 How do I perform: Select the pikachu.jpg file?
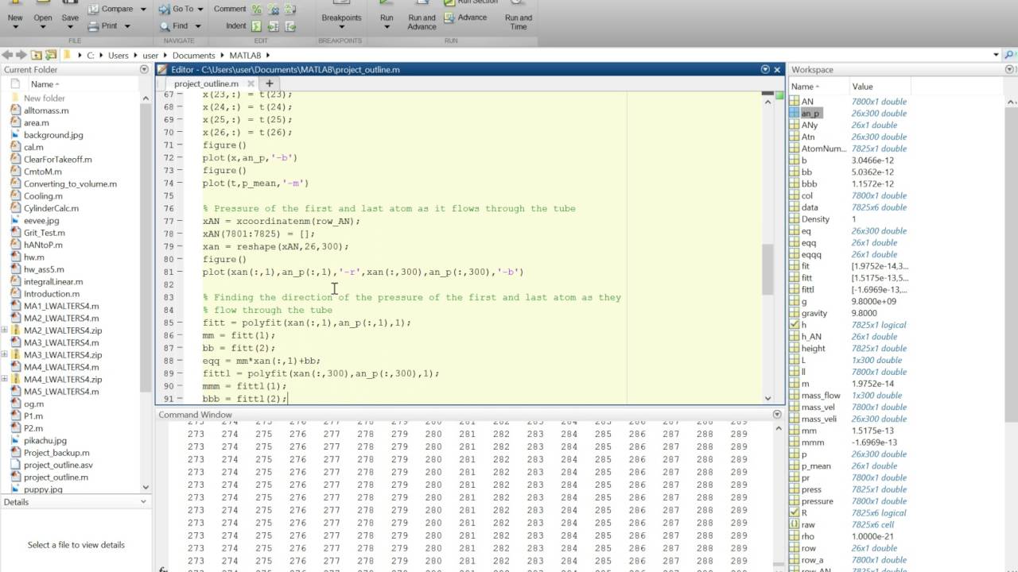click(x=45, y=441)
